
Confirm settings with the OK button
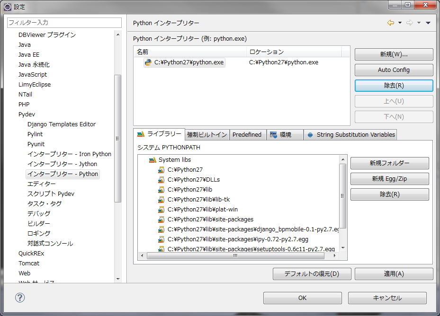(303, 298)
